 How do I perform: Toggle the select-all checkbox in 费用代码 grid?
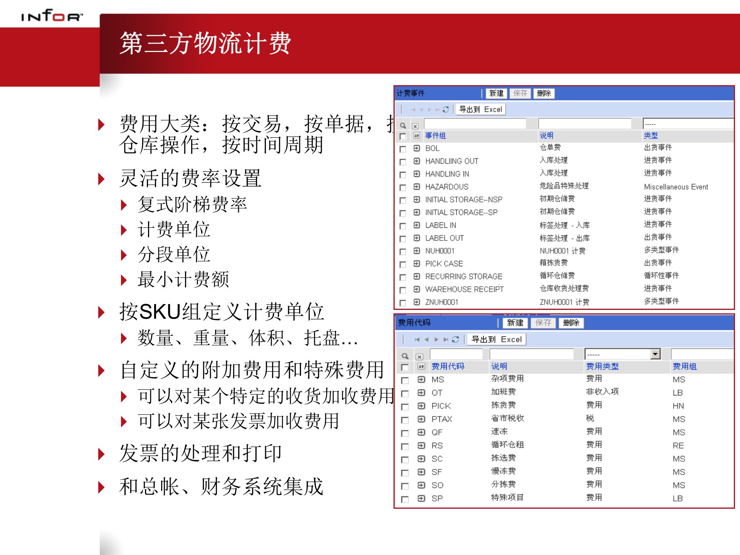405,367
